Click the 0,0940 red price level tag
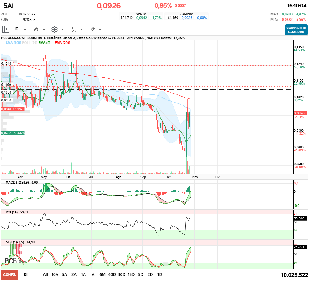 (x=13, y=109)
